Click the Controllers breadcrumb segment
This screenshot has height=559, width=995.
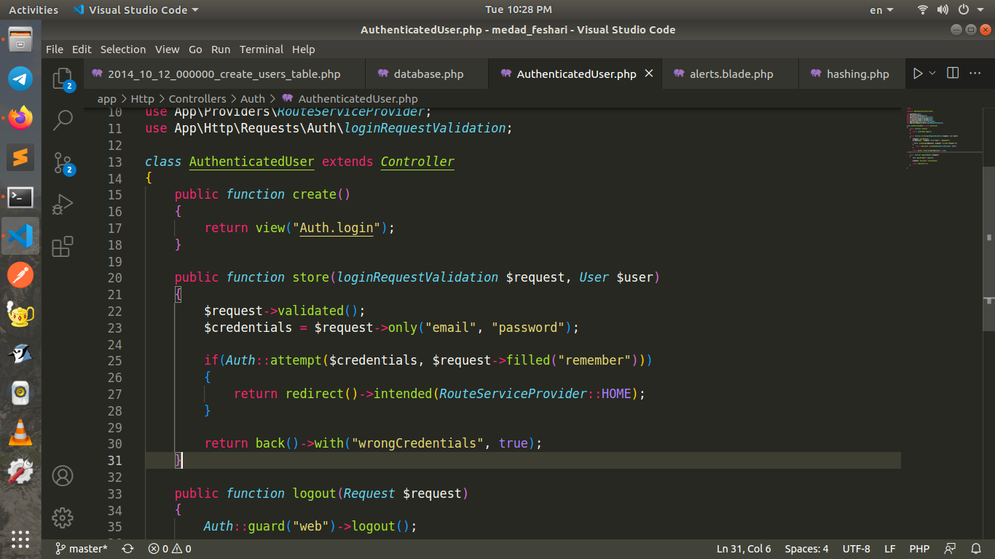[x=197, y=99]
